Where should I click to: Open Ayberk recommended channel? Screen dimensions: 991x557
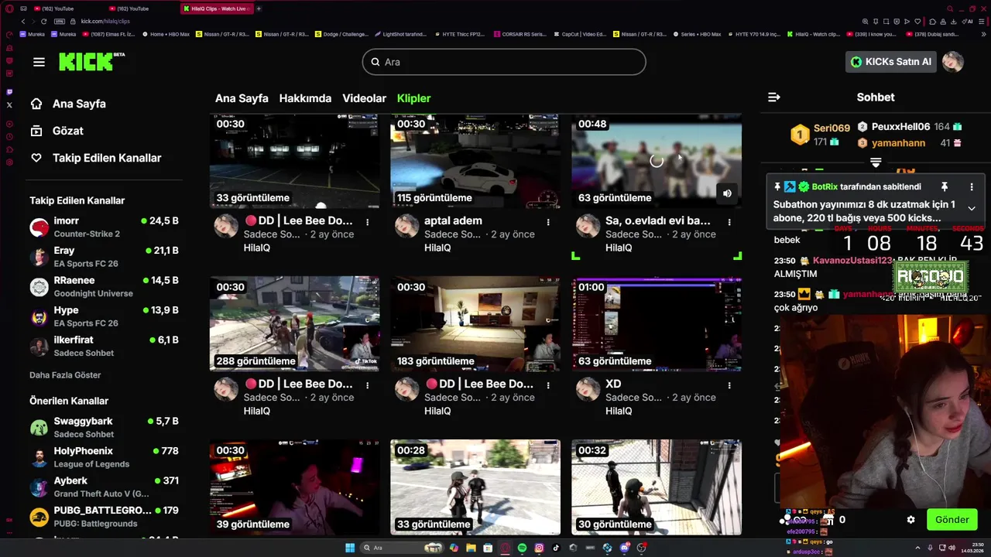point(105,487)
